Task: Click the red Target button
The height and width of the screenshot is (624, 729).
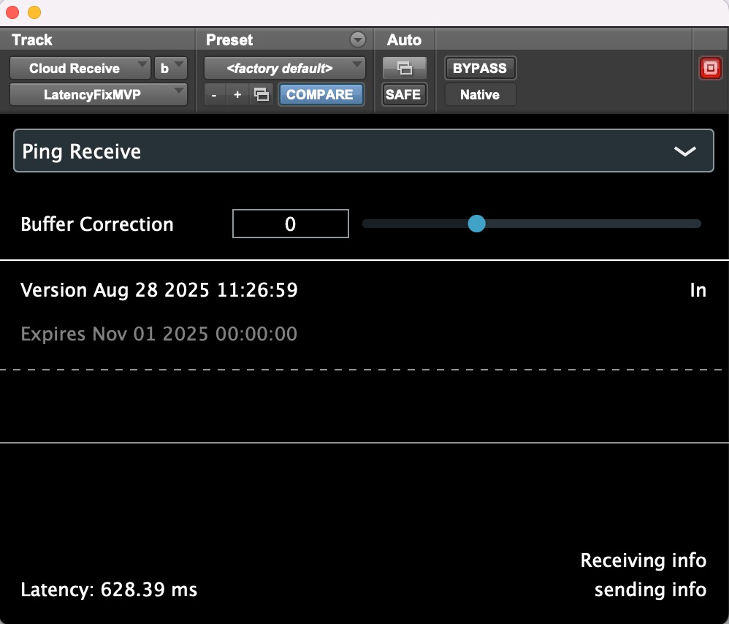Action: pyautogui.click(x=710, y=67)
